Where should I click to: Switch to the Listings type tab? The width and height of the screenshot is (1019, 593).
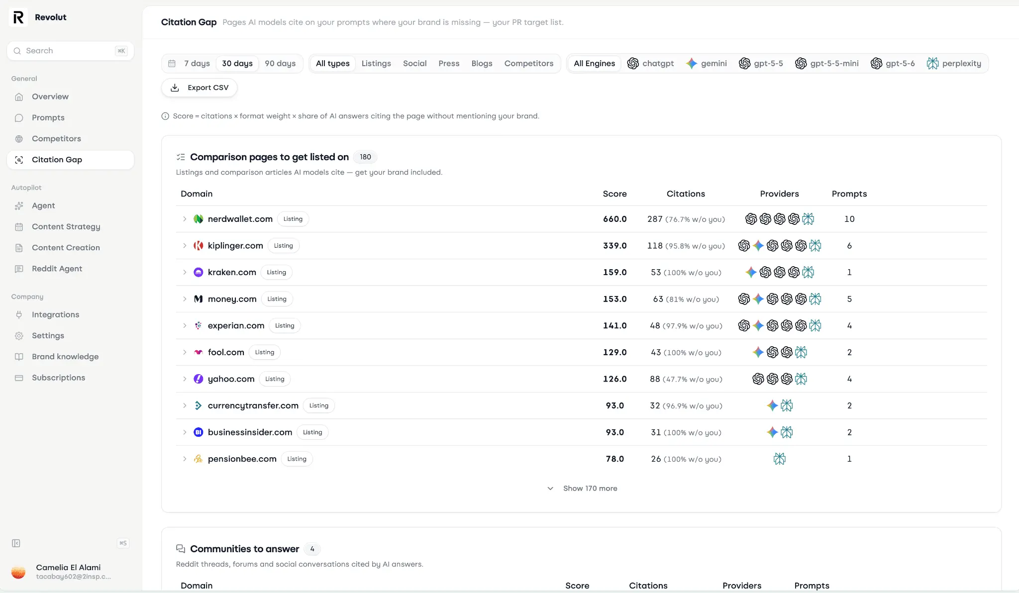(x=376, y=64)
